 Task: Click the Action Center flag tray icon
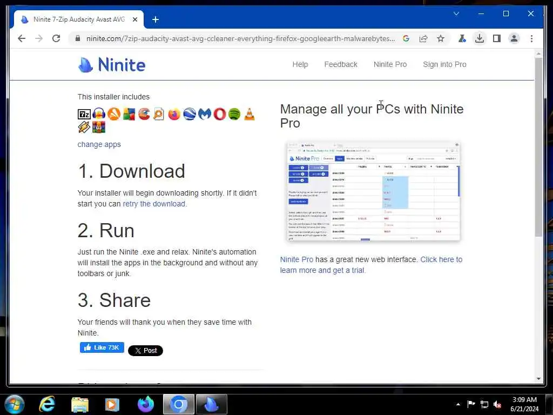(x=471, y=404)
